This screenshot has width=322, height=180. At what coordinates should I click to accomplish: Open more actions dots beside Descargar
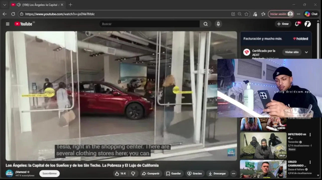233,173
